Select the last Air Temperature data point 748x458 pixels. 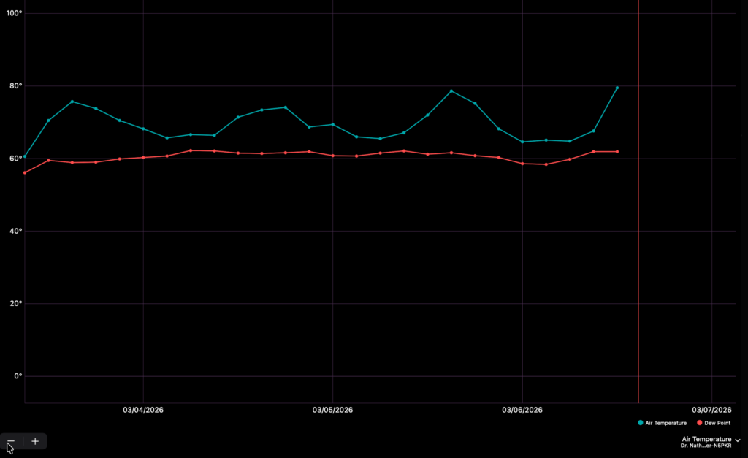click(x=617, y=88)
